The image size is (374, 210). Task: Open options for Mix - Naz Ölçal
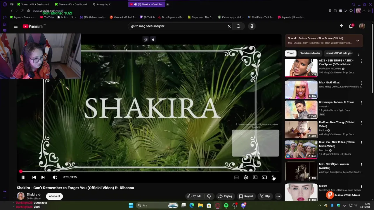361,165
